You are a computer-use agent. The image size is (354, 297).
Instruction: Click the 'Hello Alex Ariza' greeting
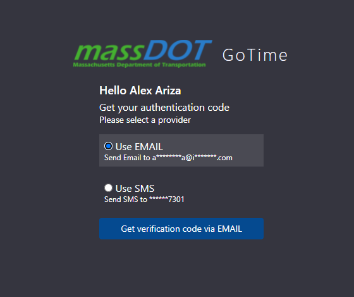(140, 91)
